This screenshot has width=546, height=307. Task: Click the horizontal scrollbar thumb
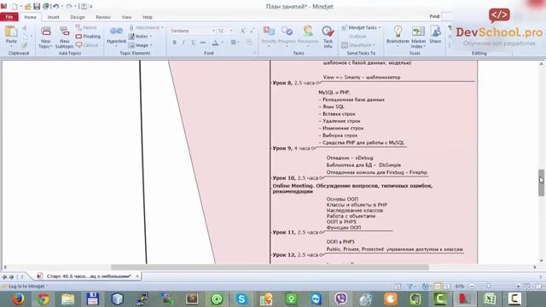(270, 267)
